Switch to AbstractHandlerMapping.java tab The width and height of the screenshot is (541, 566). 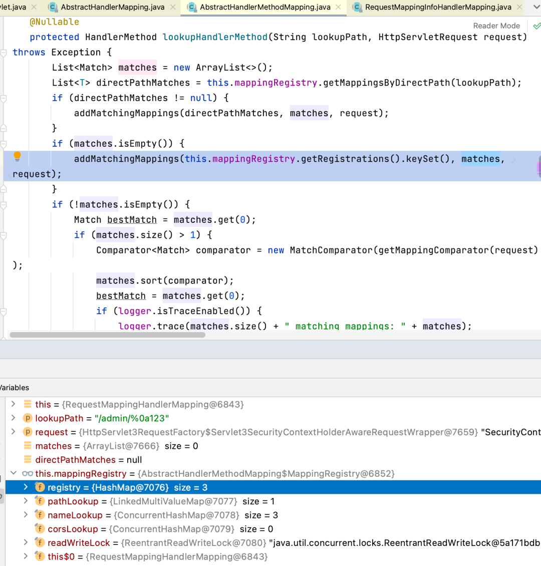pos(114,7)
